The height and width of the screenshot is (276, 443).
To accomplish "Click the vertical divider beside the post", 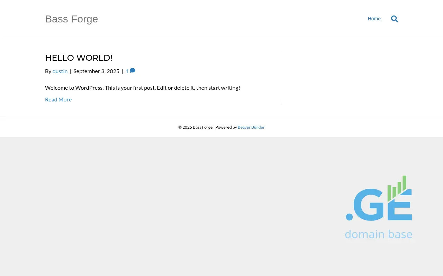I will tap(282, 78).
